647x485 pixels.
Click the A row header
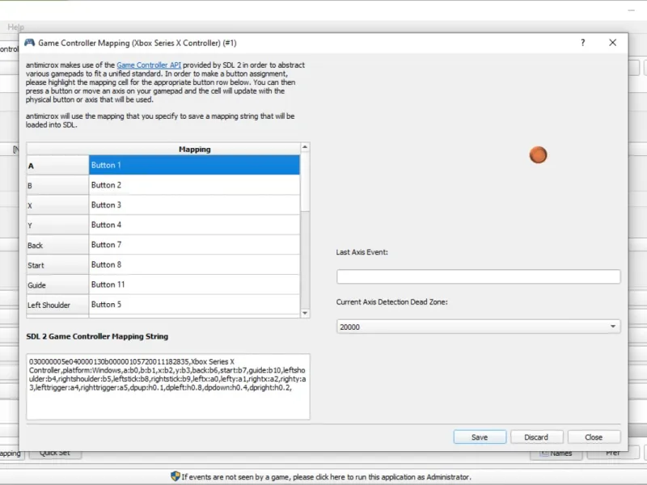coord(57,166)
